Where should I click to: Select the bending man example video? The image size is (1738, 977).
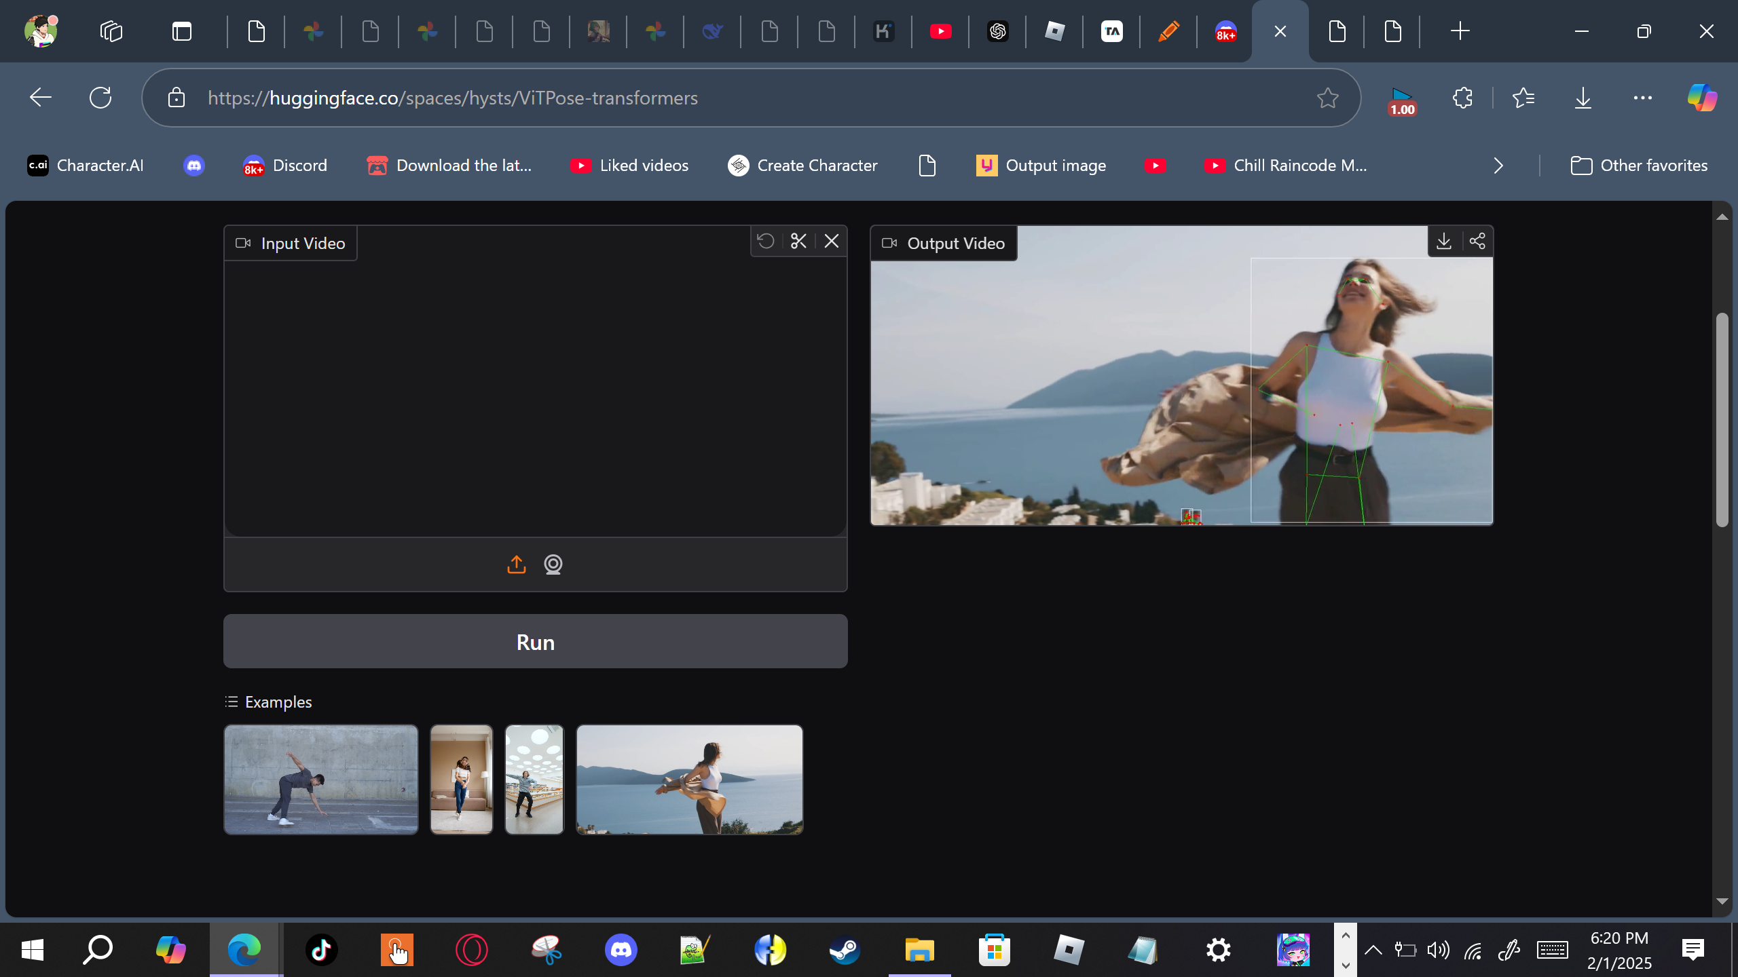pyautogui.click(x=321, y=780)
